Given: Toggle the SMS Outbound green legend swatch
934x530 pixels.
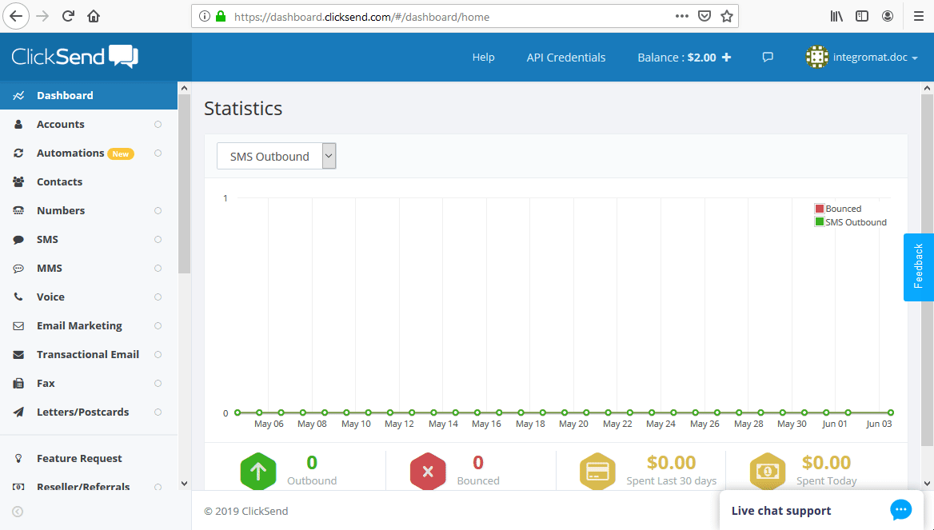Looking at the screenshot, I should coord(819,222).
